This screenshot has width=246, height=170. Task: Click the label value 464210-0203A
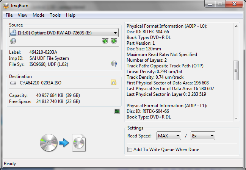[x=43, y=52]
